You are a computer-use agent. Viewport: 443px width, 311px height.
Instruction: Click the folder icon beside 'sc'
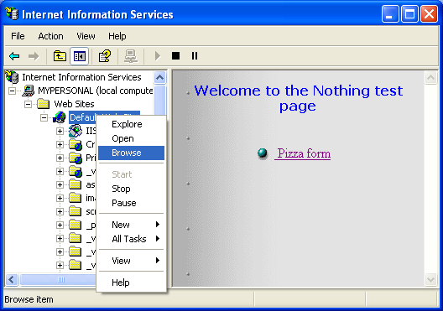76,211
